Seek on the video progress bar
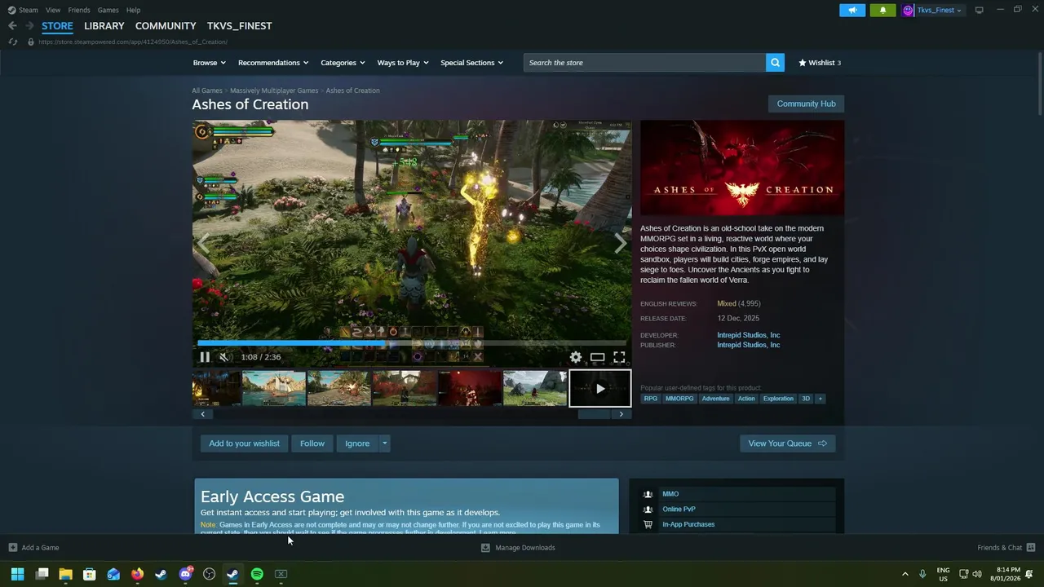The image size is (1044, 587). pyautogui.click(x=412, y=343)
